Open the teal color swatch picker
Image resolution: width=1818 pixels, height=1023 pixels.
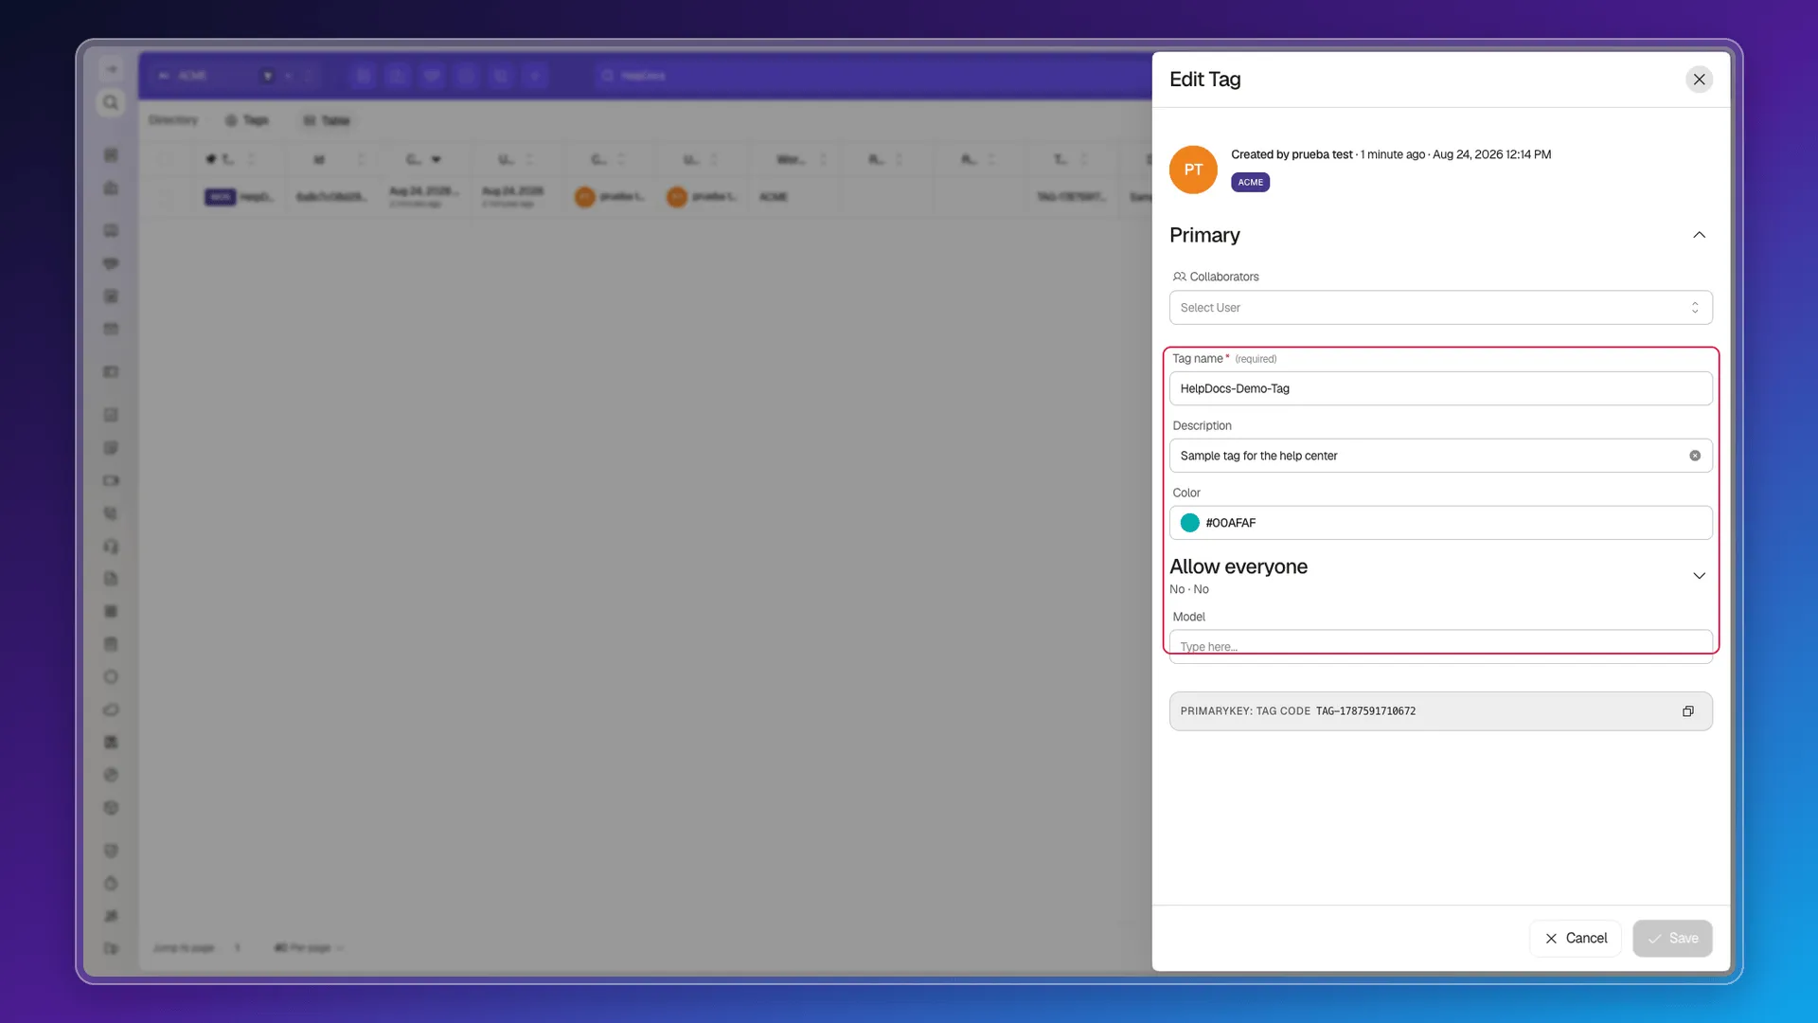pos(1189,523)
